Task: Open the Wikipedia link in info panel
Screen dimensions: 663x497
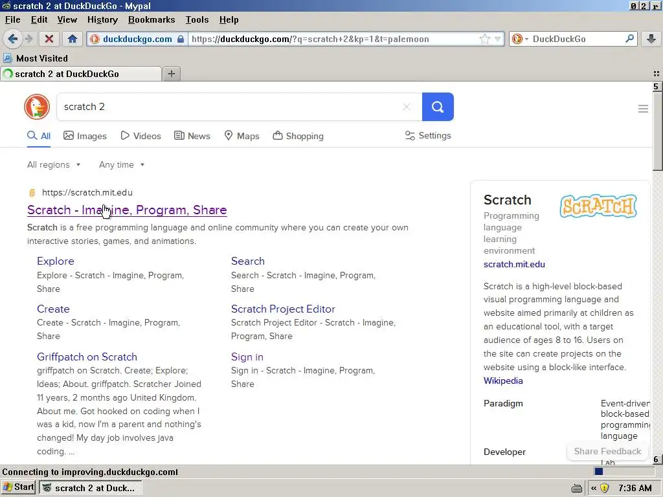Action: pos(503,381)
